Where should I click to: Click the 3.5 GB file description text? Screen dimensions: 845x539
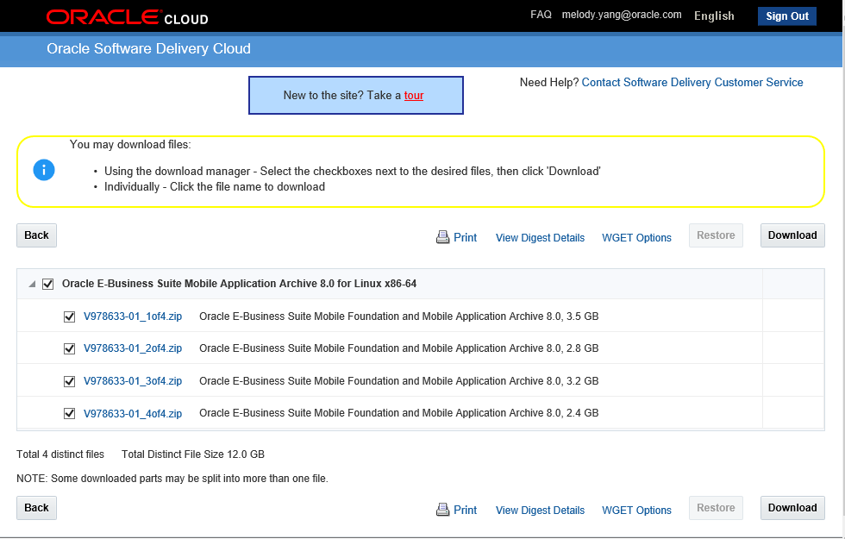(398, 317)
